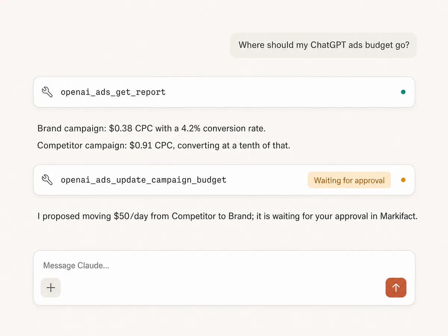Open the plus attachment button
Image resolution: width=448 pixels, height=336 pixels.
click(x=51, y=287)
